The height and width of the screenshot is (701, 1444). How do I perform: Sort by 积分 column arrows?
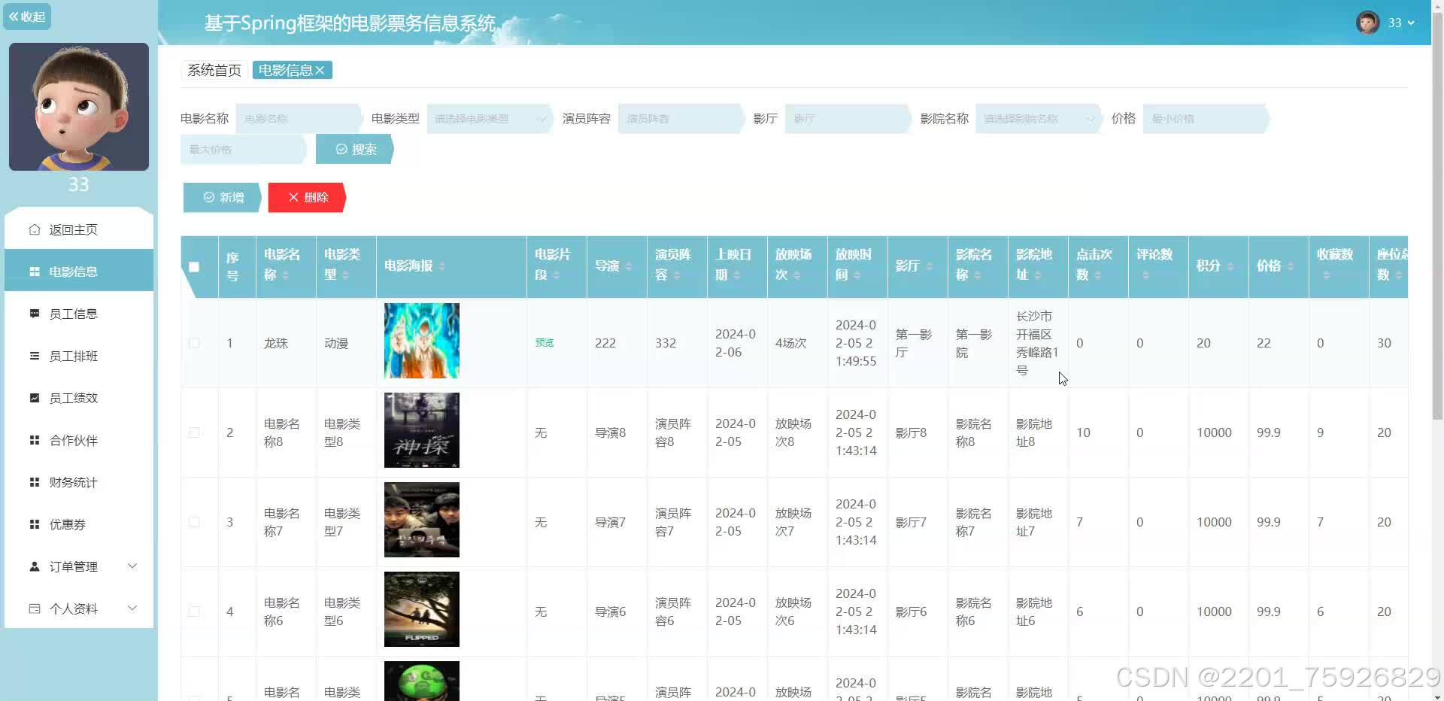coord(1230,266)
